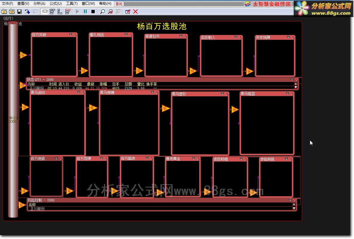Screen dimensions: 354x239
Task: Select the single-rectangle layout icon
Action: [x=45, y=11]
